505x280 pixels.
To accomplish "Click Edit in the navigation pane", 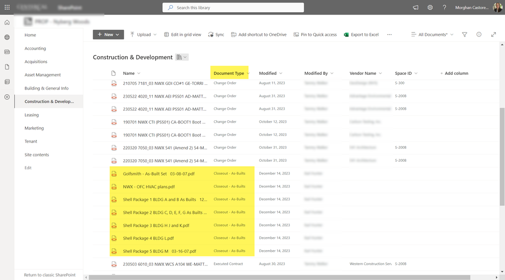I will coord(28,168).
